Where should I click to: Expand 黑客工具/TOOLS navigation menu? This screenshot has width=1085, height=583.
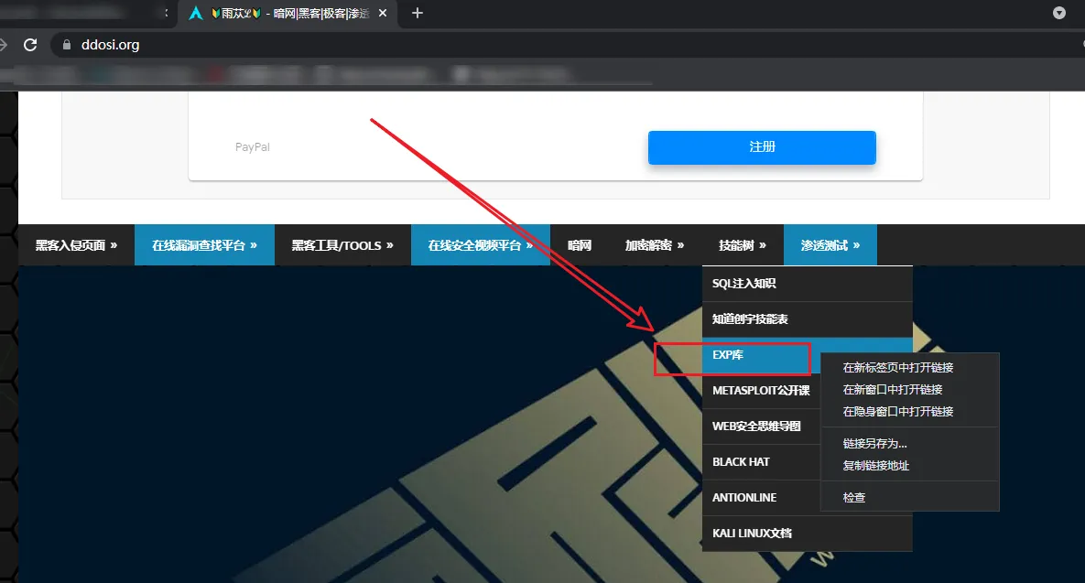tap(342, 244)
